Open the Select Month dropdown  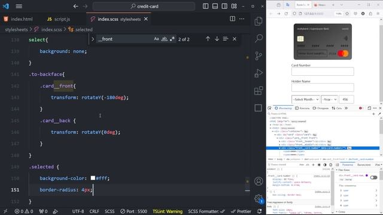tap(306, 99)
